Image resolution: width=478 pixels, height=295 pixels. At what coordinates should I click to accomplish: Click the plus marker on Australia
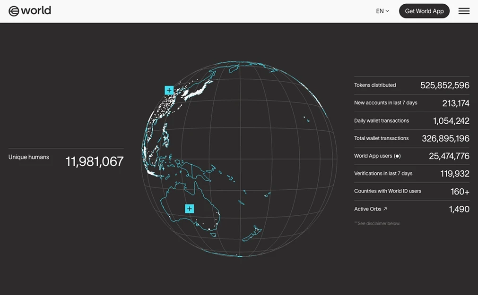click(189, 209)
